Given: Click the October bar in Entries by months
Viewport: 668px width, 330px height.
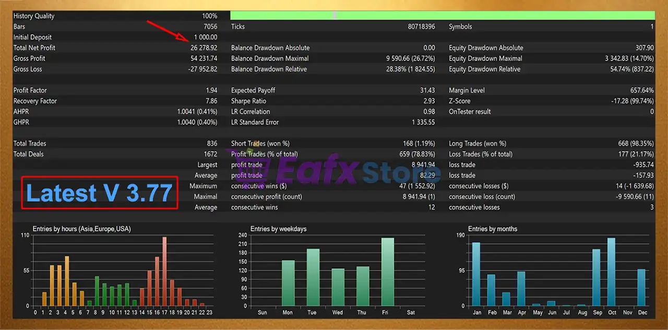Looking at the screenshot, I should [x=611, y=272].
